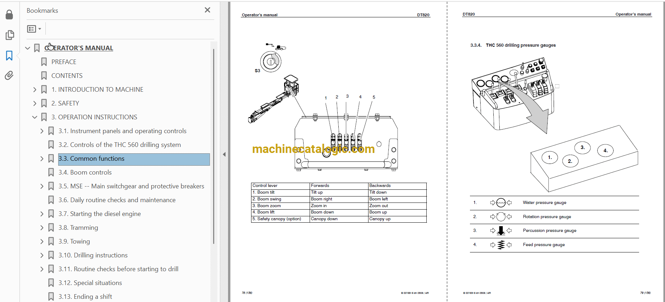Open 3. OPERATION INSTRUCTIONS bookmark
Viewport: 665px width, 302px height.
coord(94,117)
